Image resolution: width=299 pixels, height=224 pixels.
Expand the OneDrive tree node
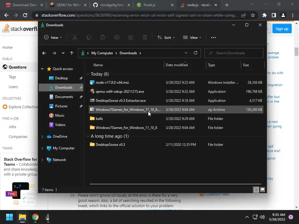[x=42, y=136]
